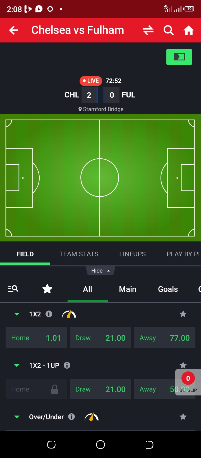The image size is (201, 458).
Task: Go to home via house icon
Action: coord(189,30)
